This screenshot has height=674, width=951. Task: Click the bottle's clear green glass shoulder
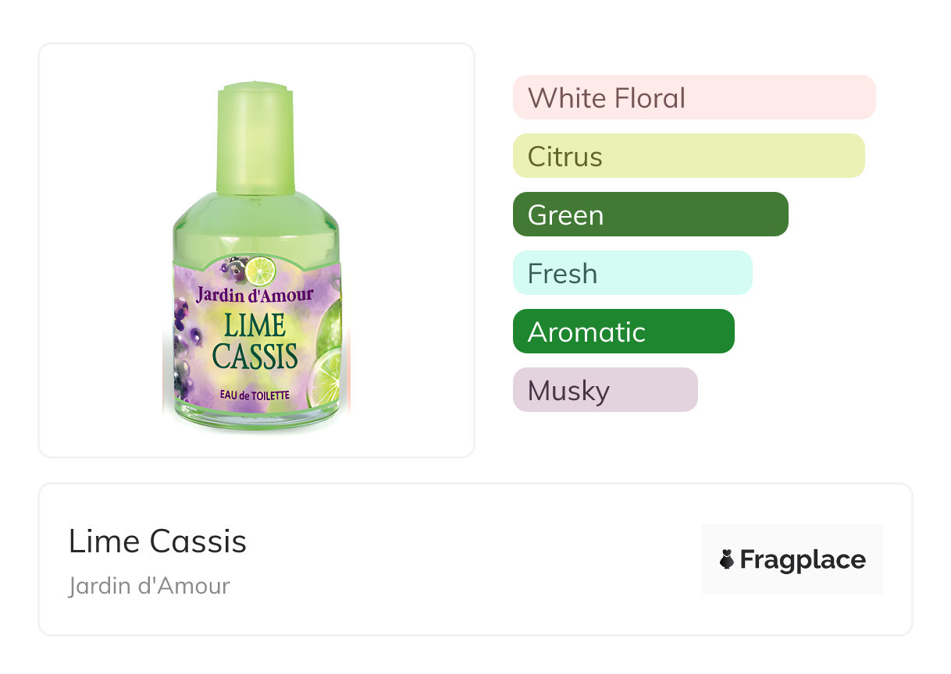point(255,228)
